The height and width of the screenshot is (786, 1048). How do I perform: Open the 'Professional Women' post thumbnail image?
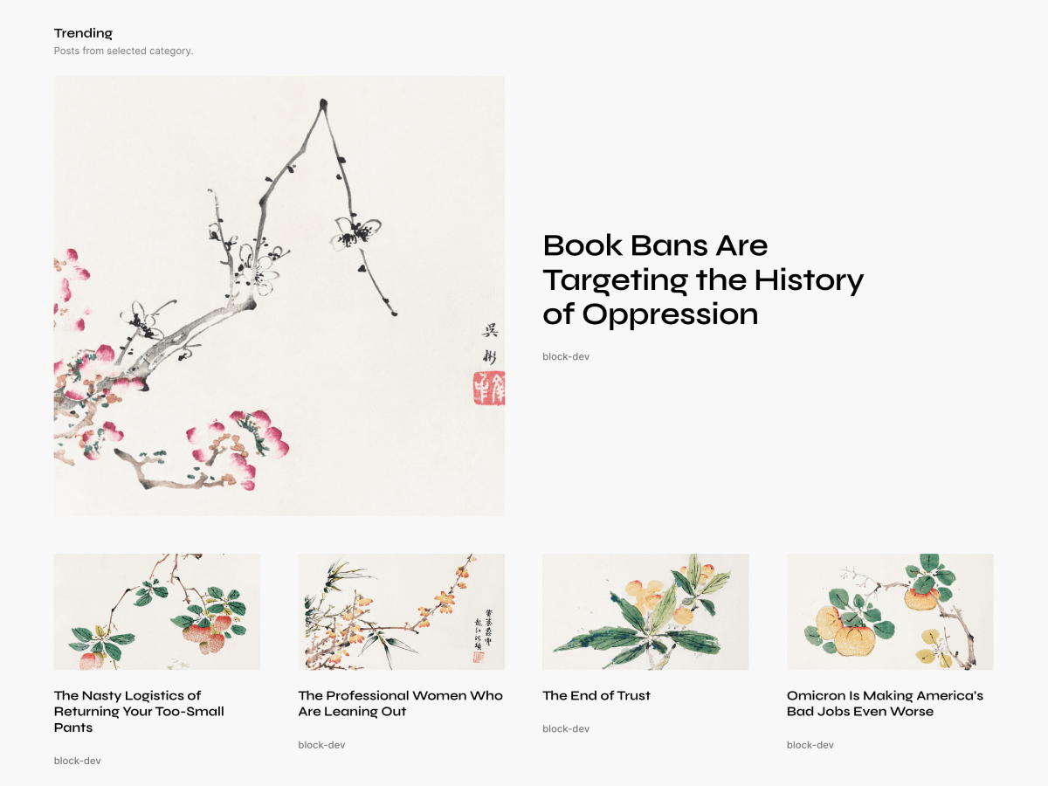(x=401, y=611)
